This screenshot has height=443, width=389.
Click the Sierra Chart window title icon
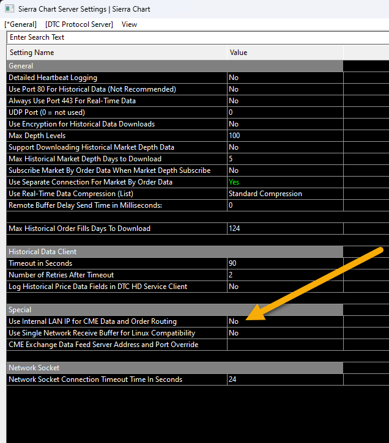(10, 9)
